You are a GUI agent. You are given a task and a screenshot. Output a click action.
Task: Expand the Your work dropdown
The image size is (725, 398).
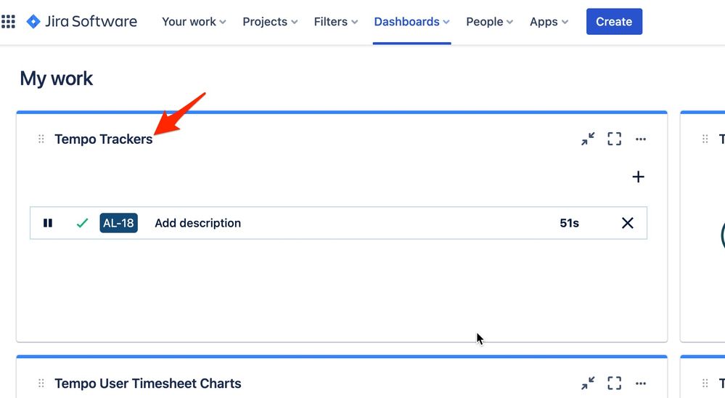tap(194, 22)
